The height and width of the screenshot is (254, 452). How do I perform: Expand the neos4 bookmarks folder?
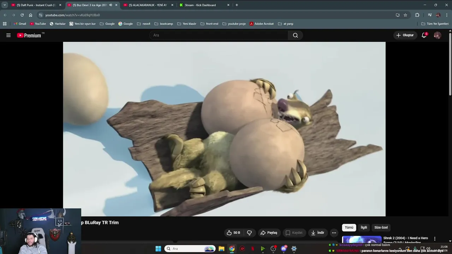[x=143, y=24]
